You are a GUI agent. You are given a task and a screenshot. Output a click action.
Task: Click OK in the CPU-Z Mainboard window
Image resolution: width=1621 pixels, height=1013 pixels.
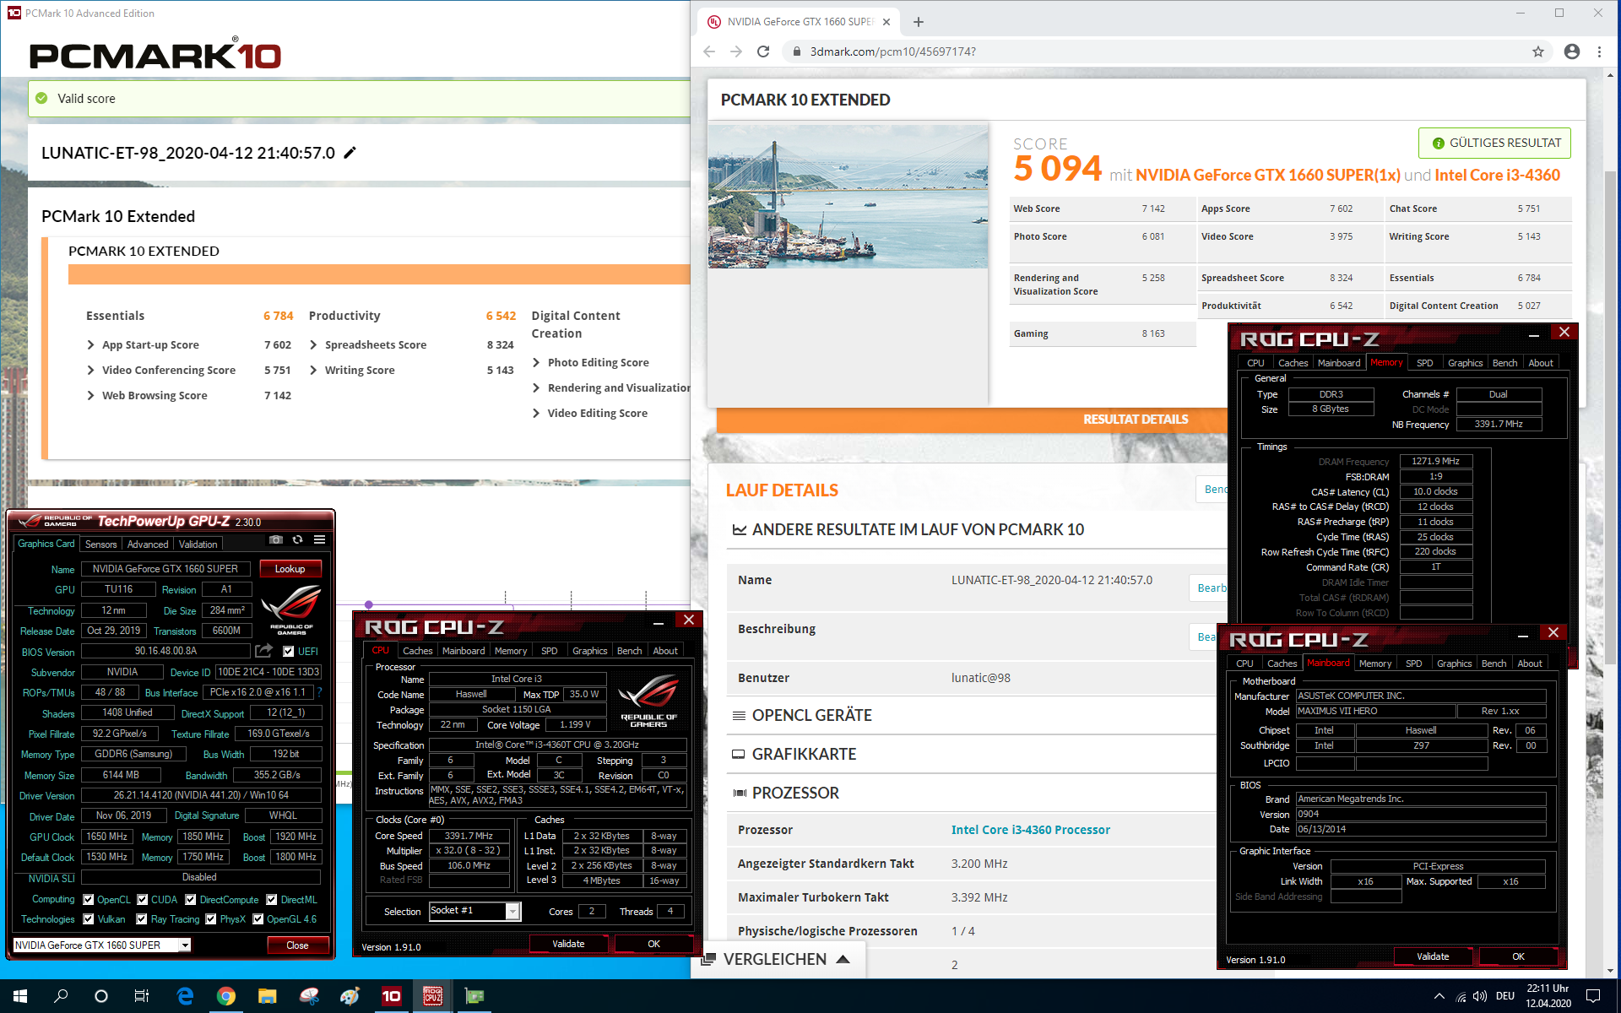click(1518, 956)
